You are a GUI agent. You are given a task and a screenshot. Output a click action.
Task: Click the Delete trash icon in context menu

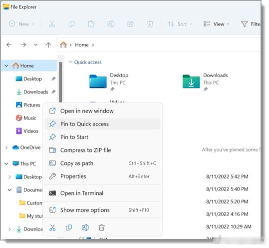pos(102,227)
